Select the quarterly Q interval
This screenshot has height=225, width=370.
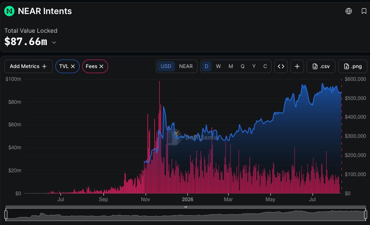[243, 66]
